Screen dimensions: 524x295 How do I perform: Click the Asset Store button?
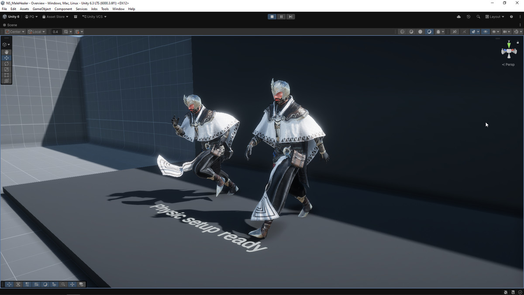[x=55, y=17]
